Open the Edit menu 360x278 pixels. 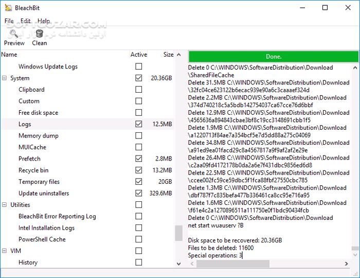[x=25, y=21]
